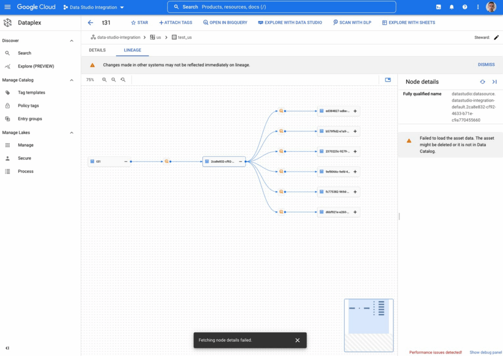
Task: Edit the Steward with pencil icon
Action: 496,37
